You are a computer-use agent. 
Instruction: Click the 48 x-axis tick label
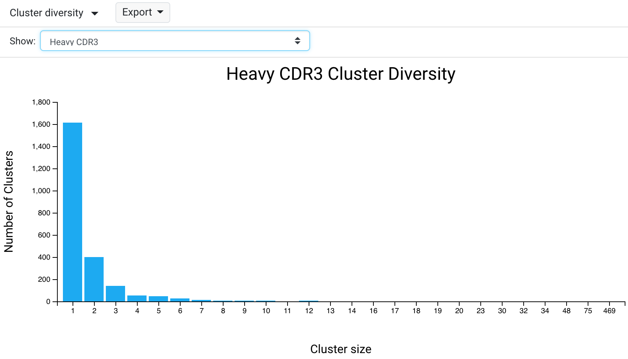coord(566,311)
